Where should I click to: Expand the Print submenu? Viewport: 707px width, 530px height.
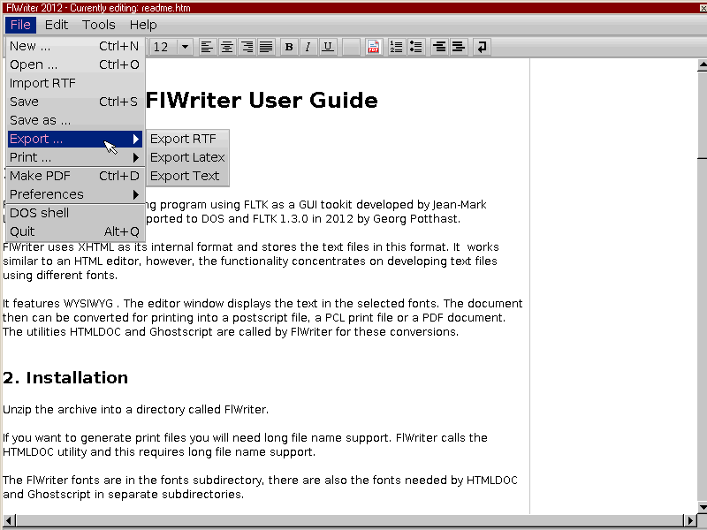tap(74, 157)
